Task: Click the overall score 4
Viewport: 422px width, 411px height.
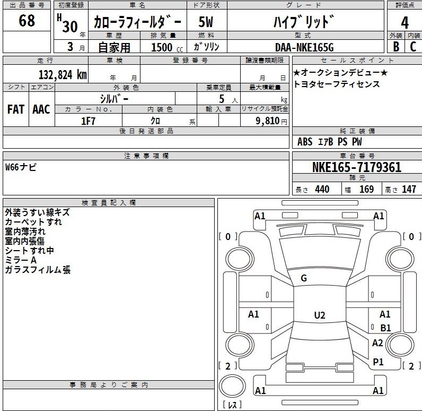Action: coord(405,23)
